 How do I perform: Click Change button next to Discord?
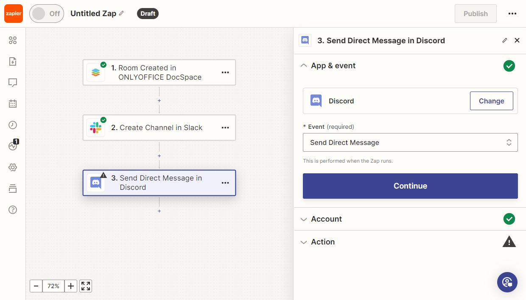point(491,101)
